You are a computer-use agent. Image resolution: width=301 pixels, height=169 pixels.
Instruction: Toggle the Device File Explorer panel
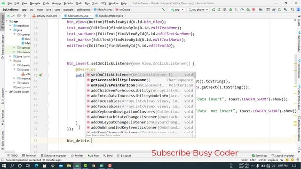(x=299, y=130)
